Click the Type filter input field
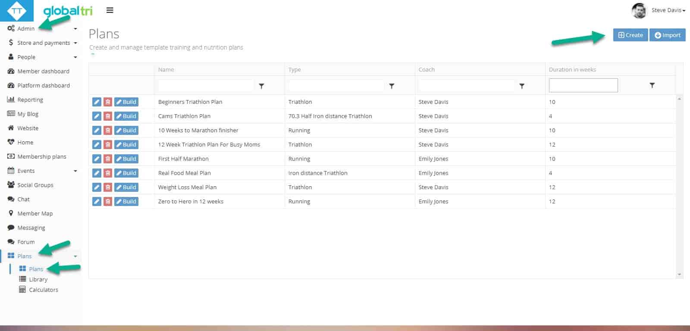This screenshot has height=331, width=690. point(336,85)
